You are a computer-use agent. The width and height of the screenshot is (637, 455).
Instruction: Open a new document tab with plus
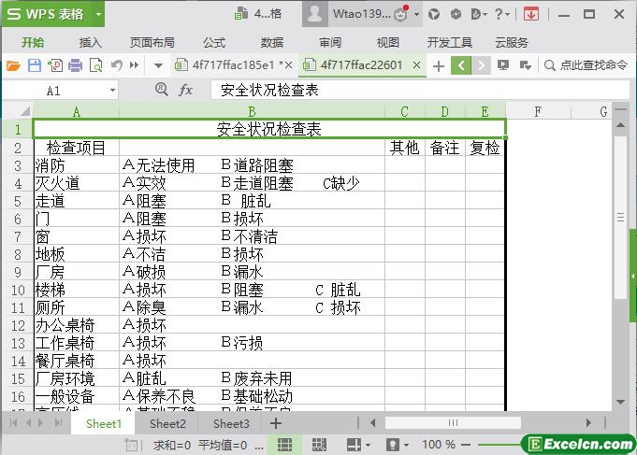point(438,64)
